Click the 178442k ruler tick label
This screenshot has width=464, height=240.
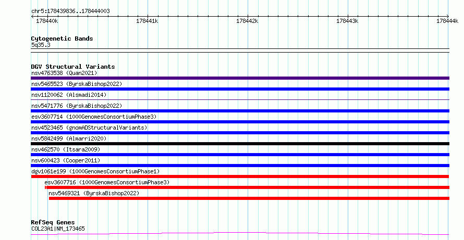[x=247, y=21]
